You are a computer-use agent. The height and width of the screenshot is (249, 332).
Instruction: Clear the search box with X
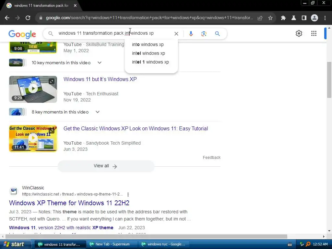[176, 34]
